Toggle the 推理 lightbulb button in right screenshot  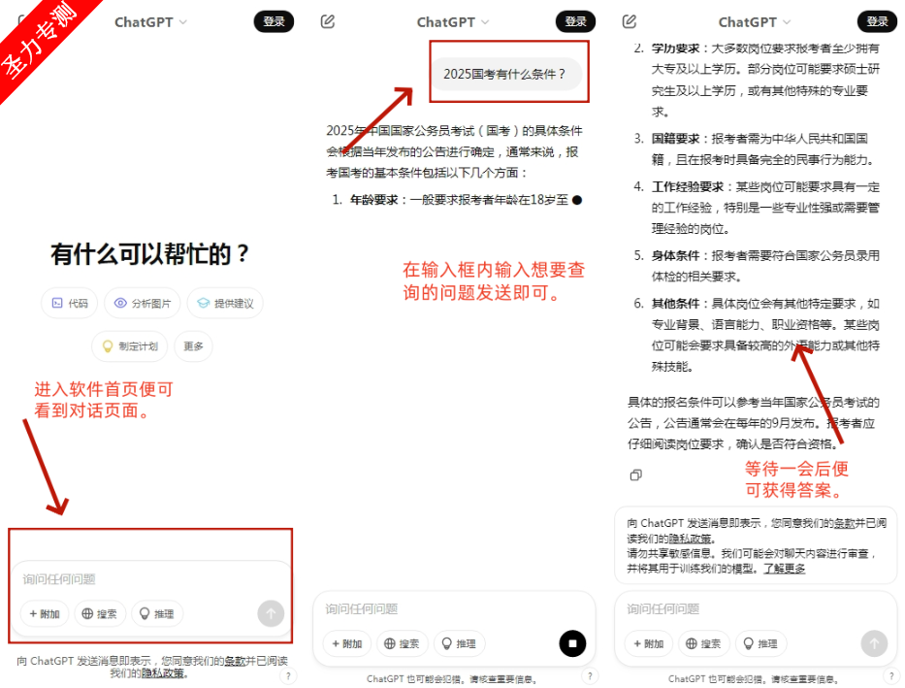761,643
